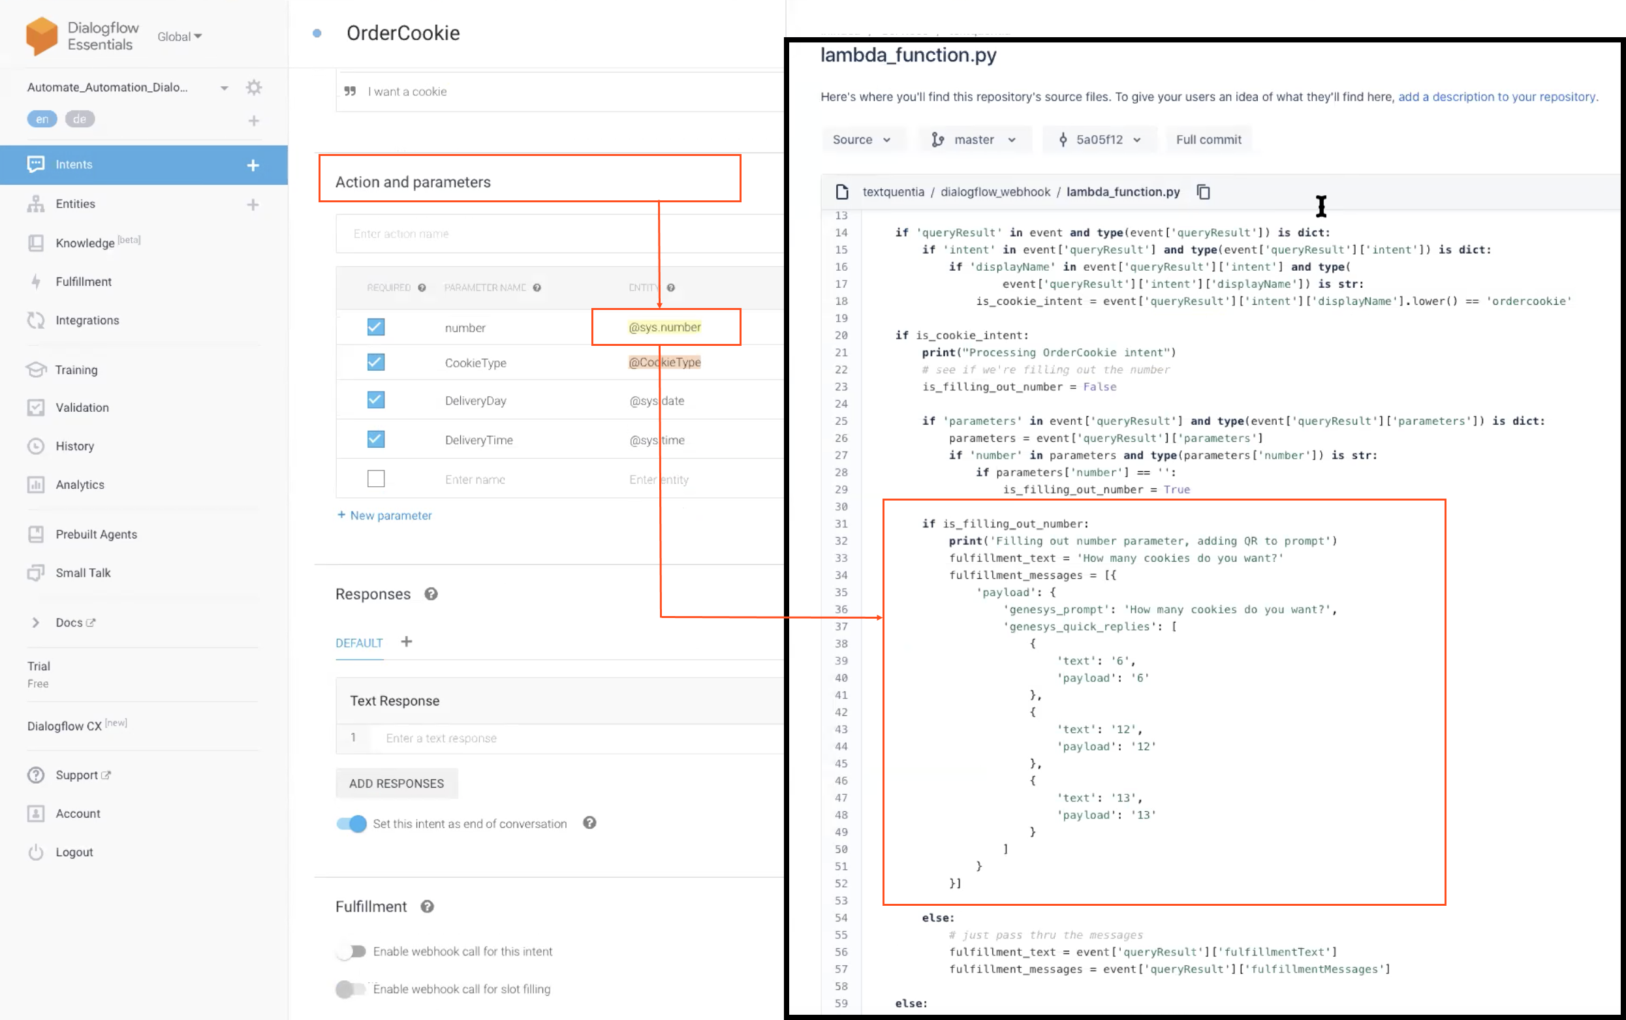1626x1020 pixels.
Task: Toggle end of conversation switch
Action: (352, 824)
